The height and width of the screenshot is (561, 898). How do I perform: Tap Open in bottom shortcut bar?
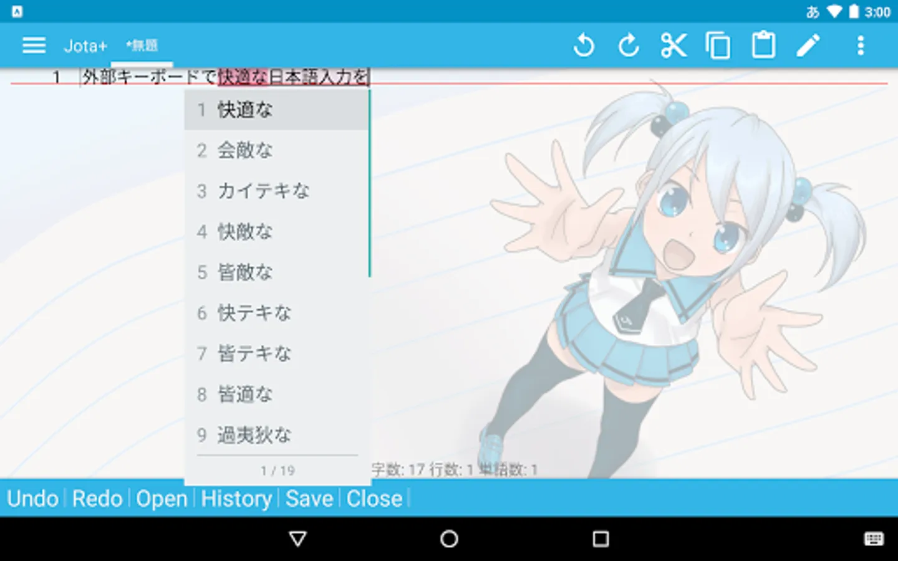click(162, 499)
